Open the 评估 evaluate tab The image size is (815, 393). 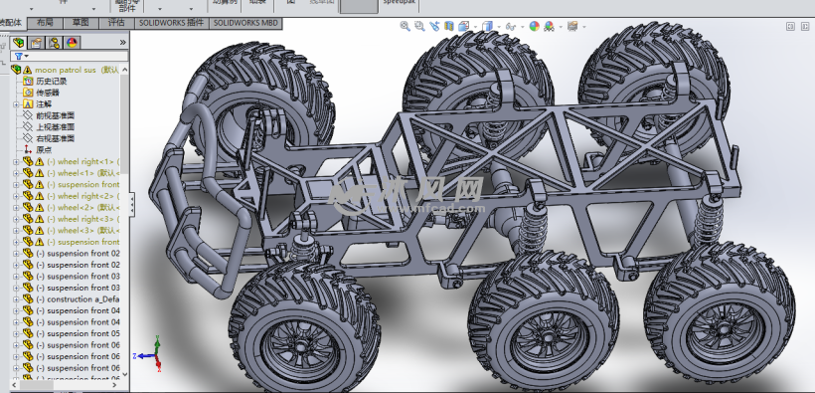pyautogui.click(x=116, y=23)
